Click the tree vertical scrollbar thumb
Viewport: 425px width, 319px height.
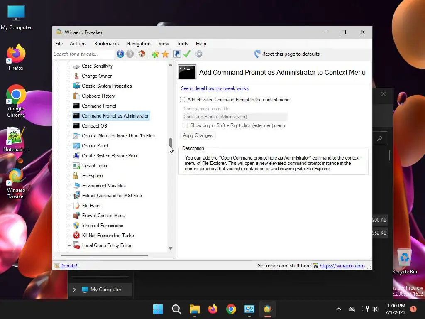point(171,142)
